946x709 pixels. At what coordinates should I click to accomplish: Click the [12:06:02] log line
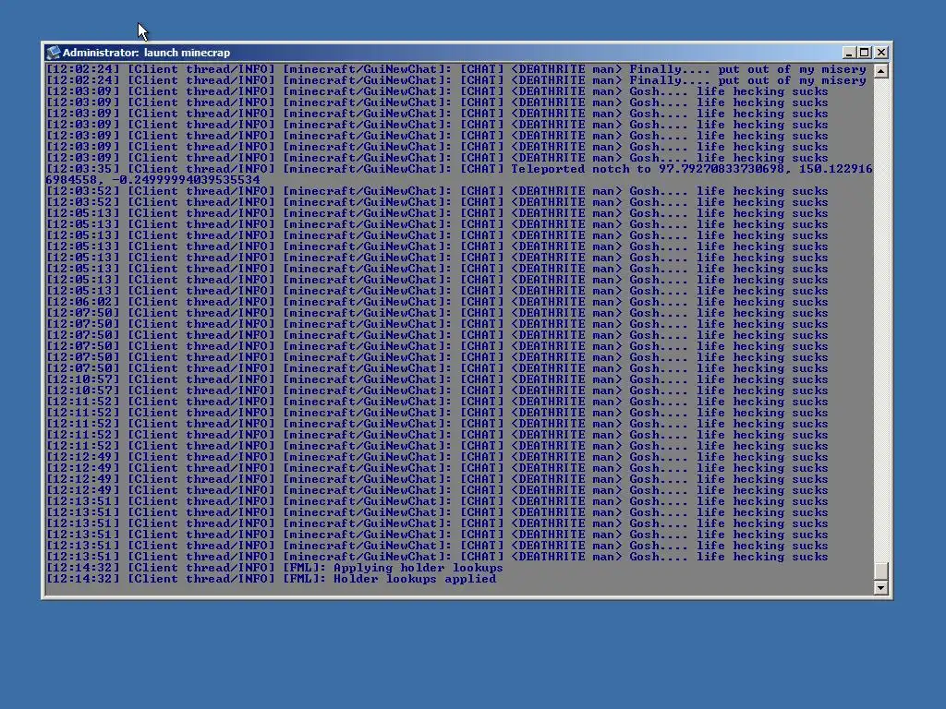coord(437,302)
